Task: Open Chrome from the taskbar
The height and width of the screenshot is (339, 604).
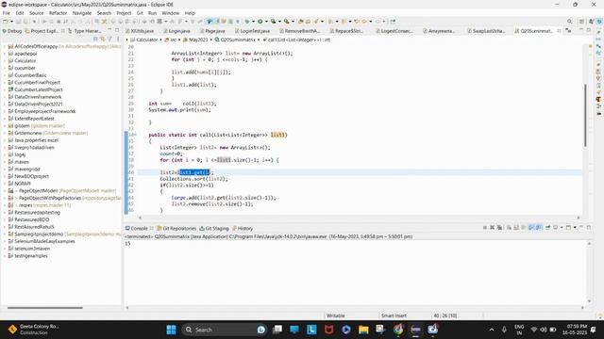Action: (x=398, y=330)
